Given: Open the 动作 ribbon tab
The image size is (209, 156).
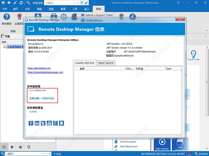Looking at the screenshot, I should [x=27, y=9].
